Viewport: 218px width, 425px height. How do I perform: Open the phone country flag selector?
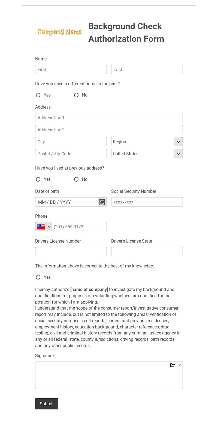(44, 227)
